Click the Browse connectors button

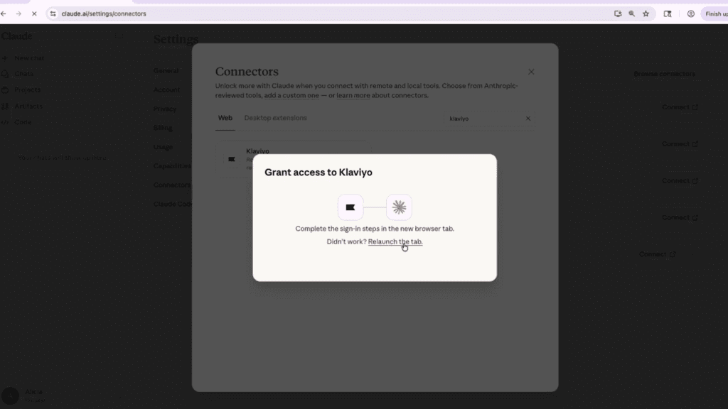click(x=665, y=74)
